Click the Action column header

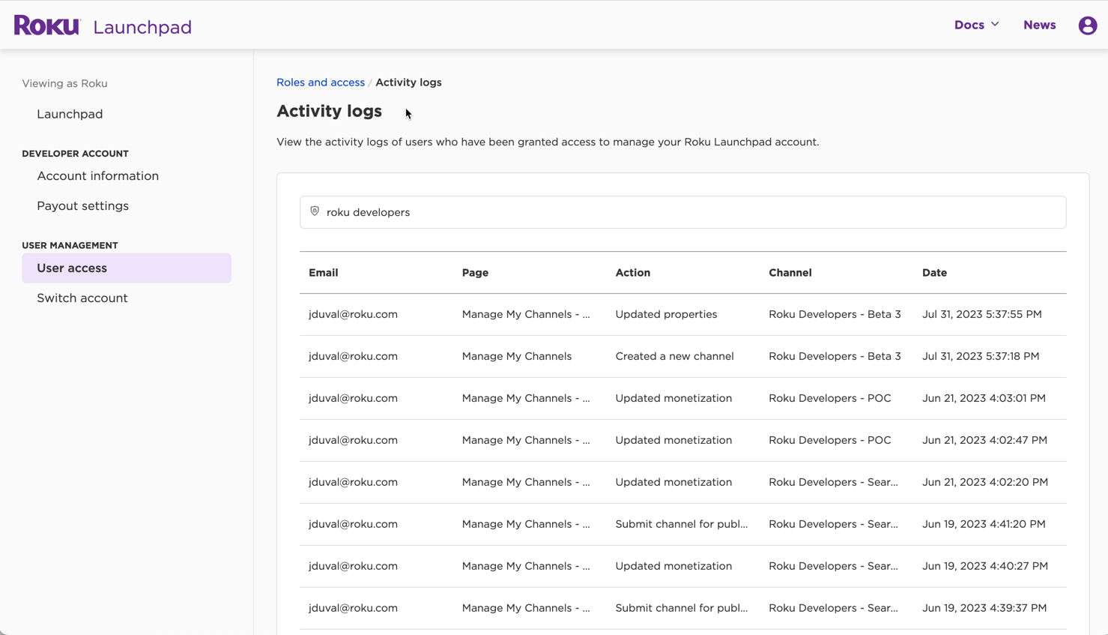coord(632,273)
